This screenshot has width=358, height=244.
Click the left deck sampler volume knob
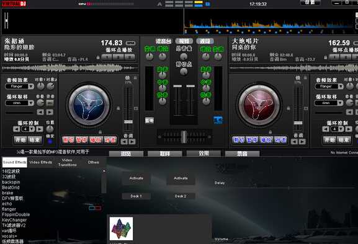tap(40, 103)
